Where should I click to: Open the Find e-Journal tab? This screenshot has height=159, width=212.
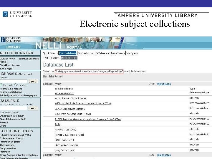pos(85,53)
